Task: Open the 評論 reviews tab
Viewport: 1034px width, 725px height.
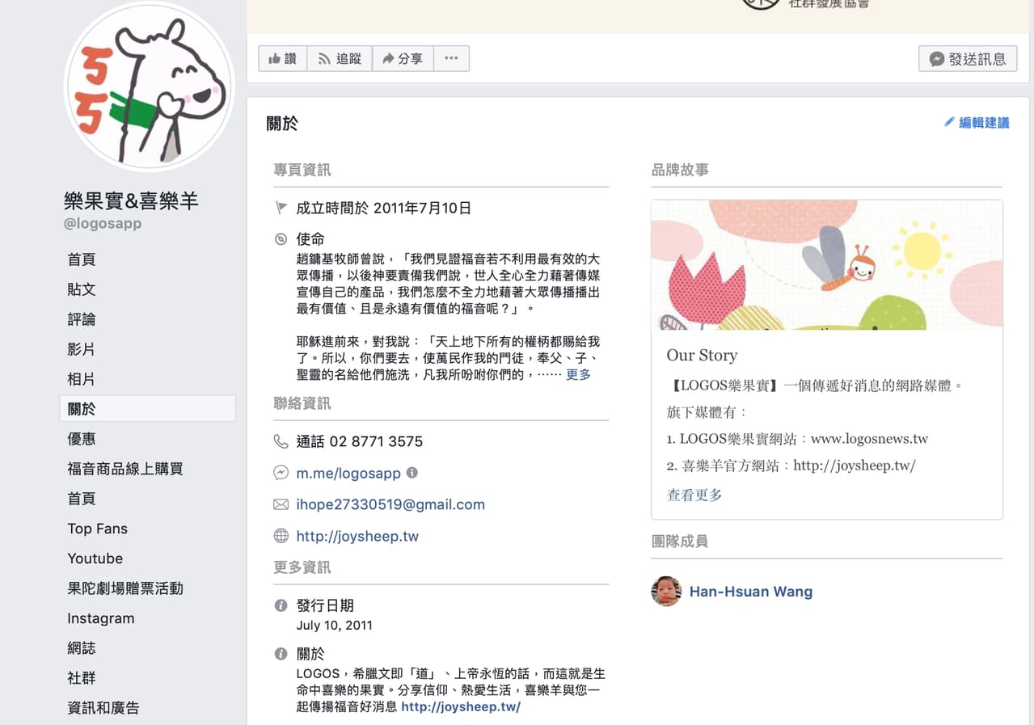Action: point(82,319)
